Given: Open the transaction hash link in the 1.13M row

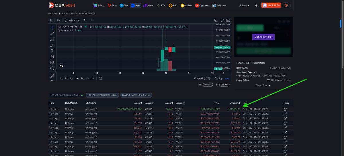Looking at the screenshot, I should point(285,151).
